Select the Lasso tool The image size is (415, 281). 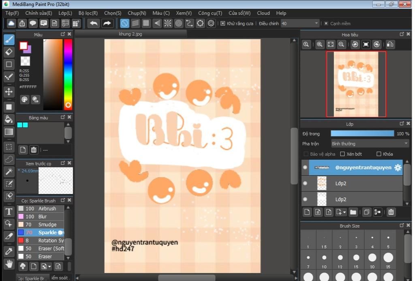9,160
